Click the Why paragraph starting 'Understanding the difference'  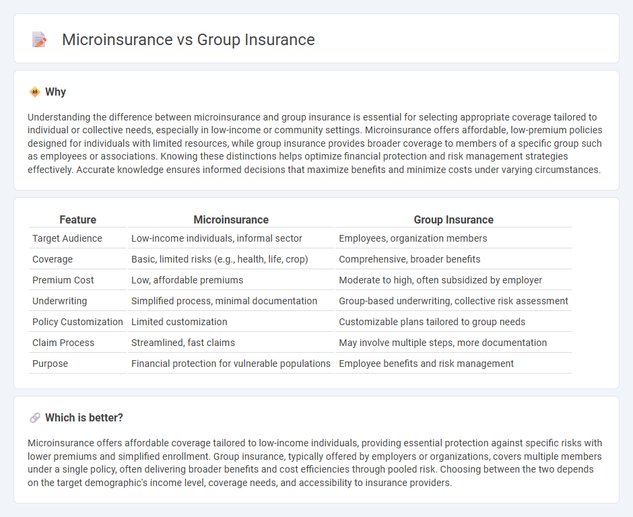[315, 143]
